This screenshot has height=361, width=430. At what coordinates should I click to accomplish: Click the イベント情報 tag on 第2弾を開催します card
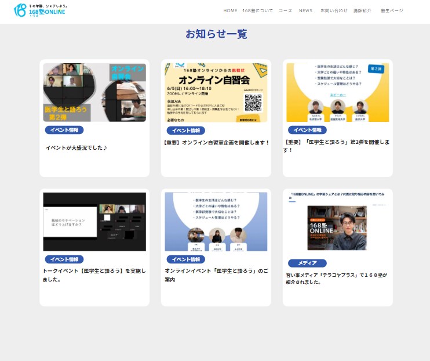307,130
